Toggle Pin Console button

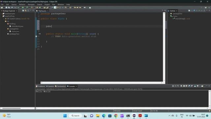tap(195, 86)
